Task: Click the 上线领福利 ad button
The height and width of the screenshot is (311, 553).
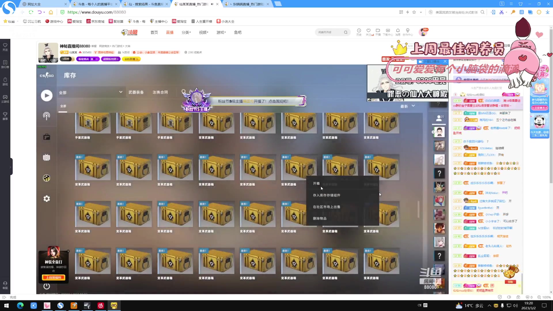Action: point(54,277)
